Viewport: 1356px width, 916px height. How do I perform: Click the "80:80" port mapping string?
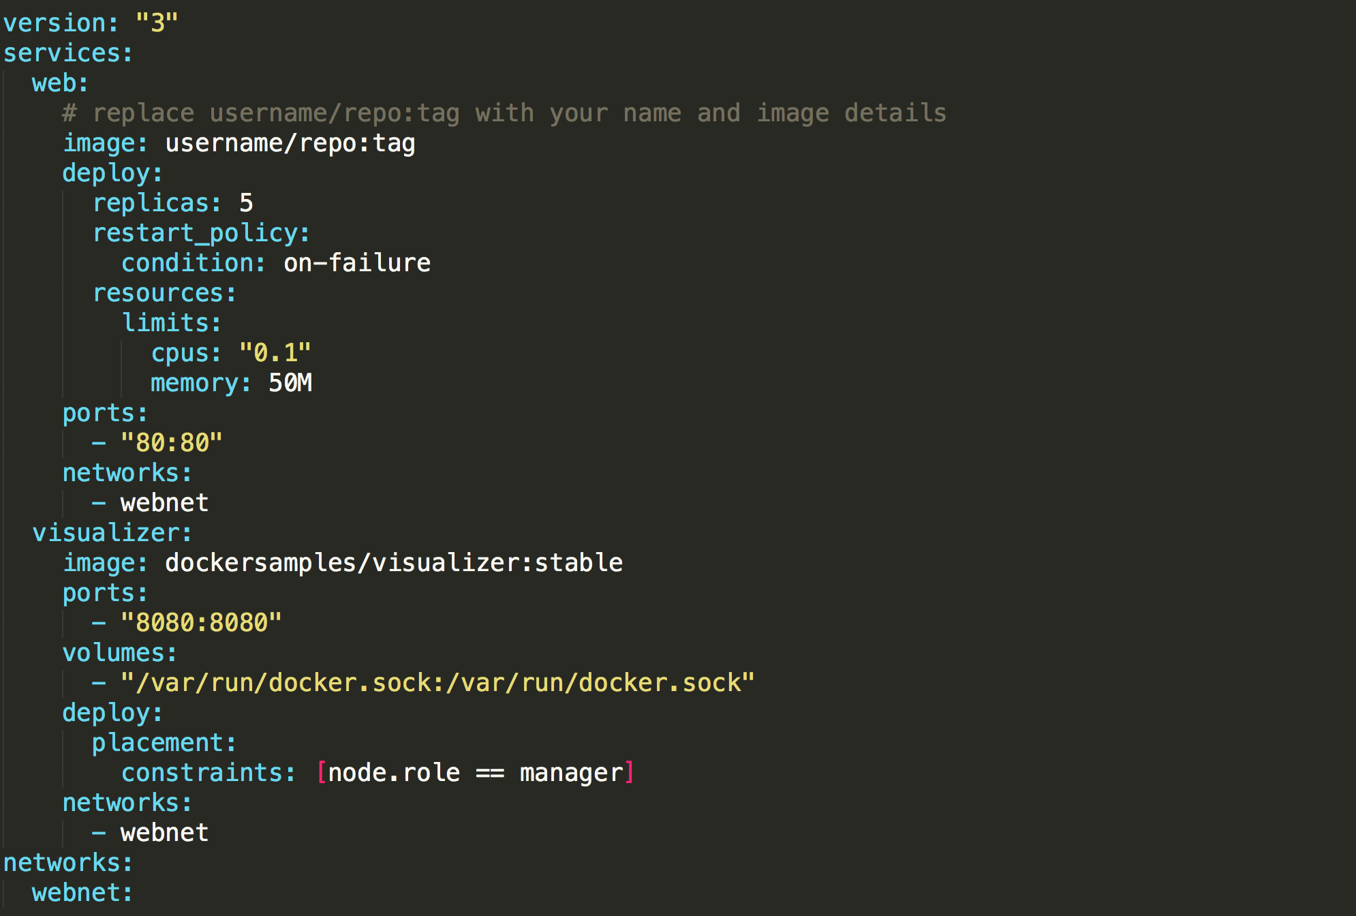click(172, 443)
